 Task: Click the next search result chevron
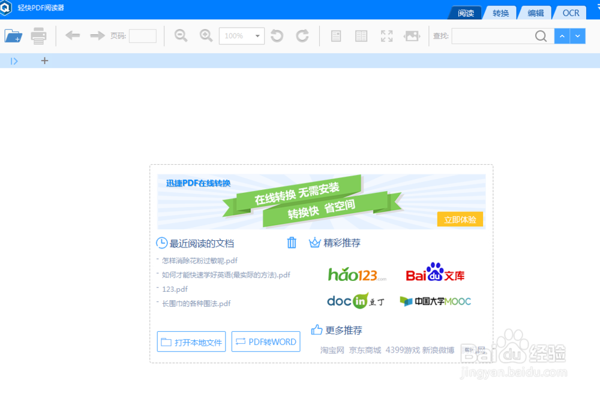[577, 35]
